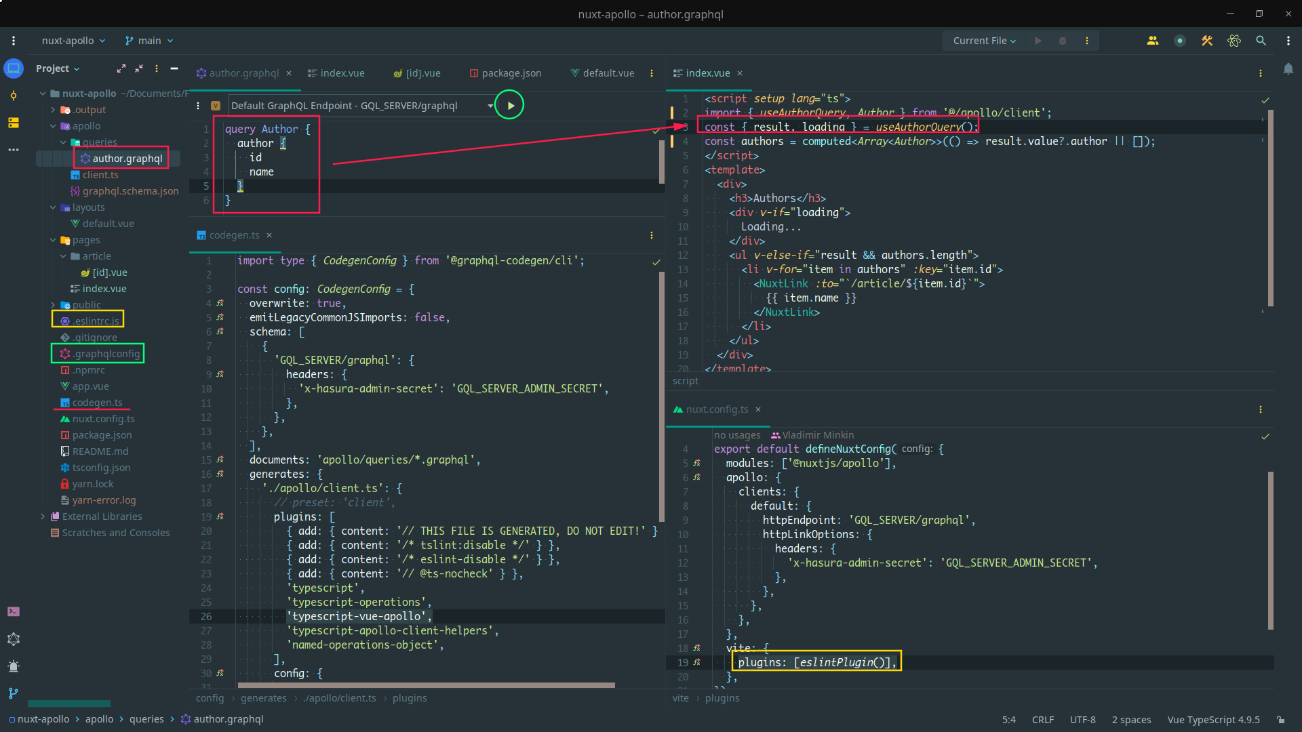Screen dimensions: 1302x732
Task: Open the Commit tool window icon
Action: pyautogui.click(x=14, y=96)
